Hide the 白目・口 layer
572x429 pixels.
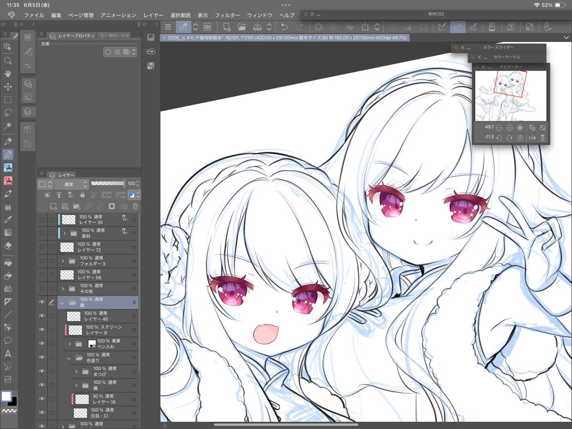pos(41,413)
